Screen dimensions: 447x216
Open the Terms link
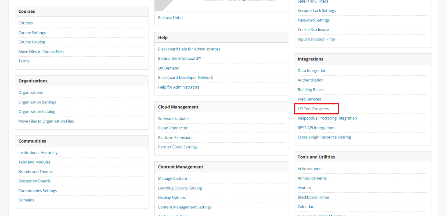pyautogui.click(x=24, y=61)
